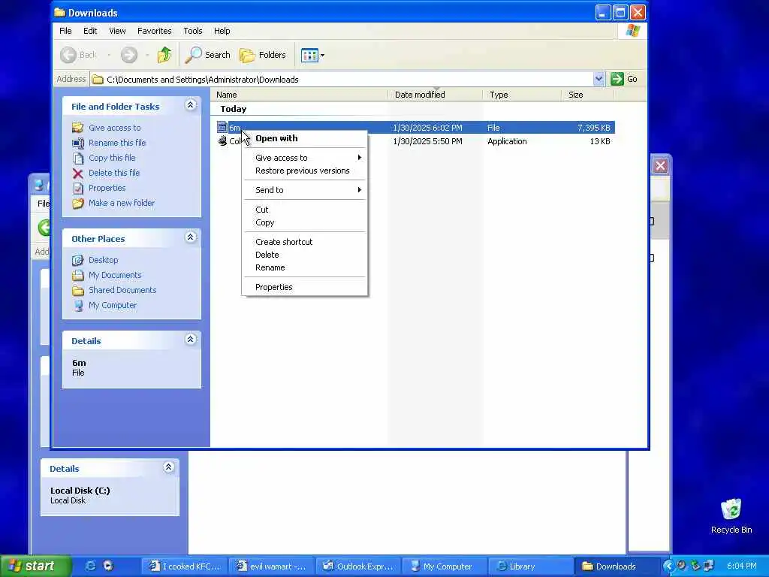Sort by Type column header

coord(521,95)
